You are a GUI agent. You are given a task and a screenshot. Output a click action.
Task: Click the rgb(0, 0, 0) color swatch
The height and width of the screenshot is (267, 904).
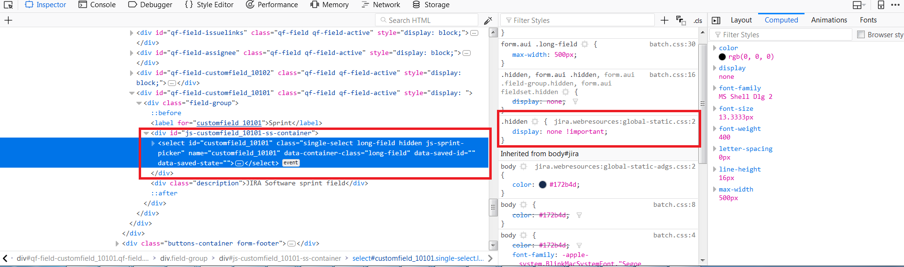[722, 56]
